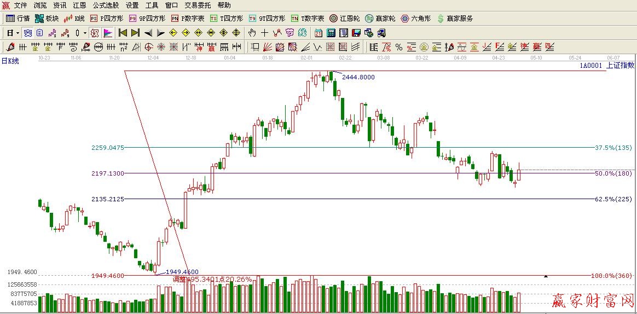637x314 pixels.
Task: Click the calculator icon in toolbar
Action: [x=331, y=33]
